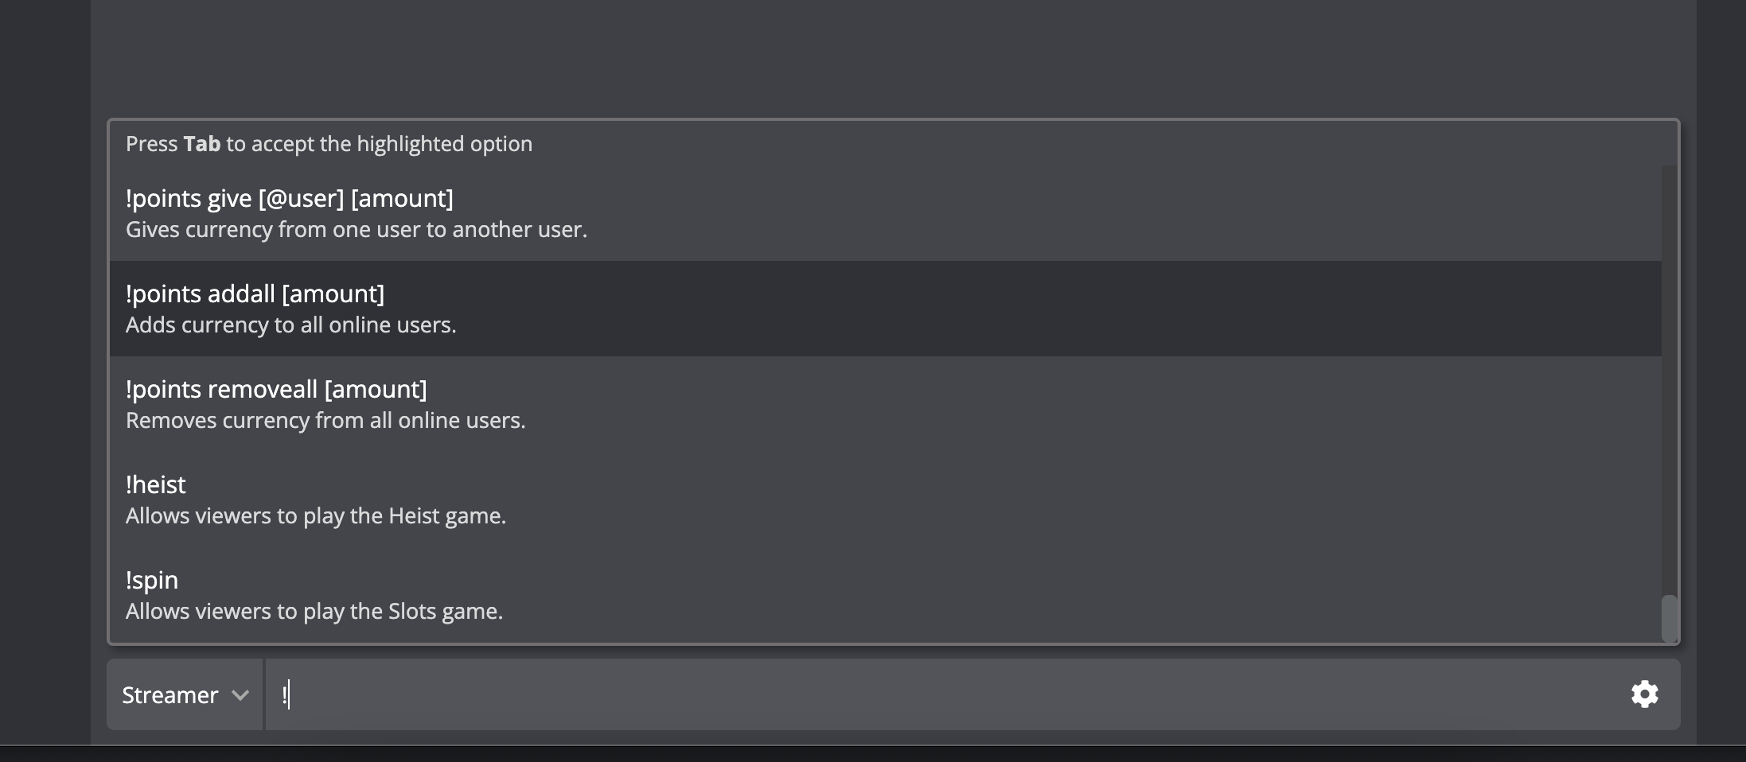Click "Gives currency from one user to another user"
Screen dimensions: 1746x762
pos(357,230)
